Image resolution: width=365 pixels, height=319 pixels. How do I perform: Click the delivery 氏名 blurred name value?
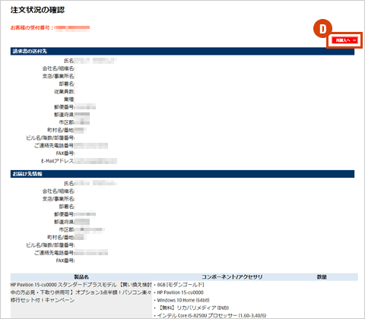pos(96,183)
